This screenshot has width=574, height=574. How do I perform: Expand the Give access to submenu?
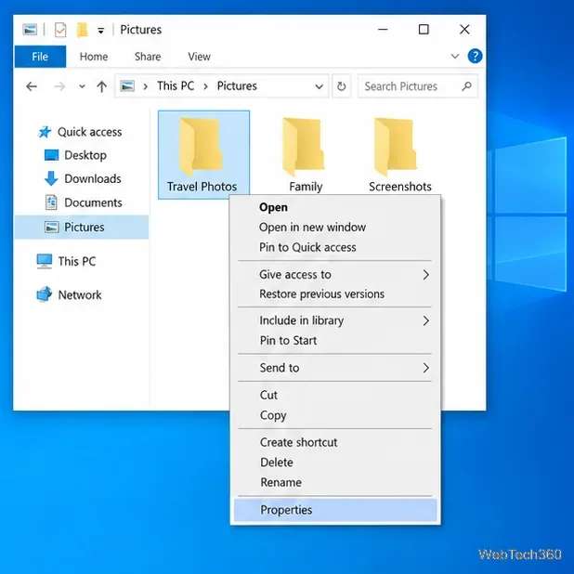335,275
